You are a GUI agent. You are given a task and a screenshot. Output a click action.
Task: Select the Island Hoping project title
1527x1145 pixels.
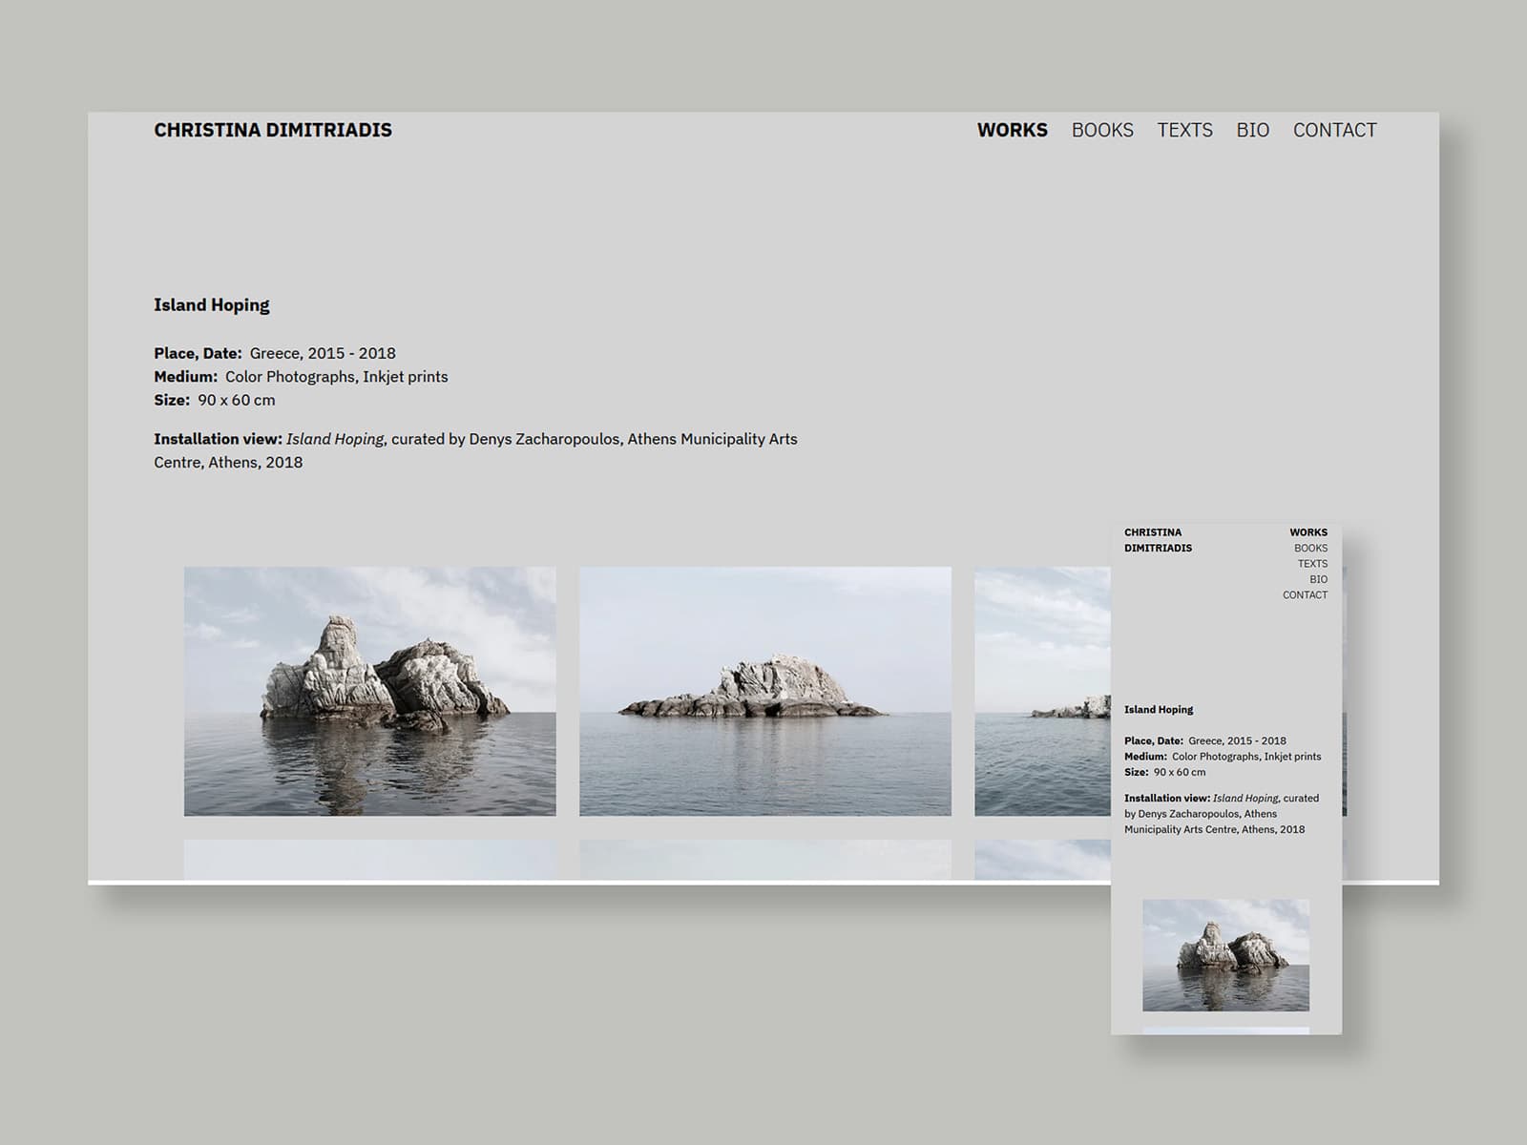[x=211, y=304]
